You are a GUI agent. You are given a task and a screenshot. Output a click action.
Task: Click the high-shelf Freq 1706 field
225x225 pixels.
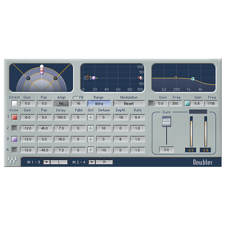point(211,103)
